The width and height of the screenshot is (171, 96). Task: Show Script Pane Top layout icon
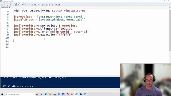tap(46, 5)
